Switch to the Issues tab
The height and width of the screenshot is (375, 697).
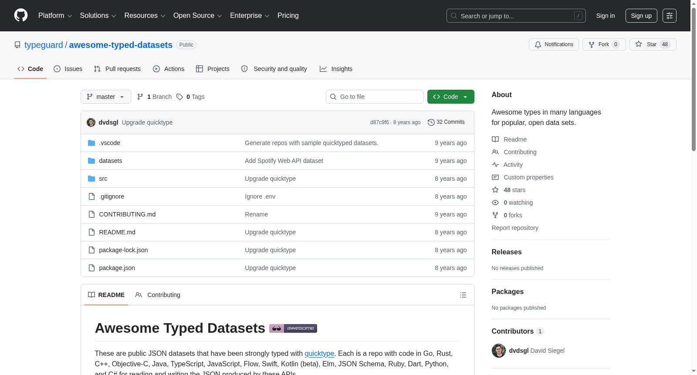68,69
